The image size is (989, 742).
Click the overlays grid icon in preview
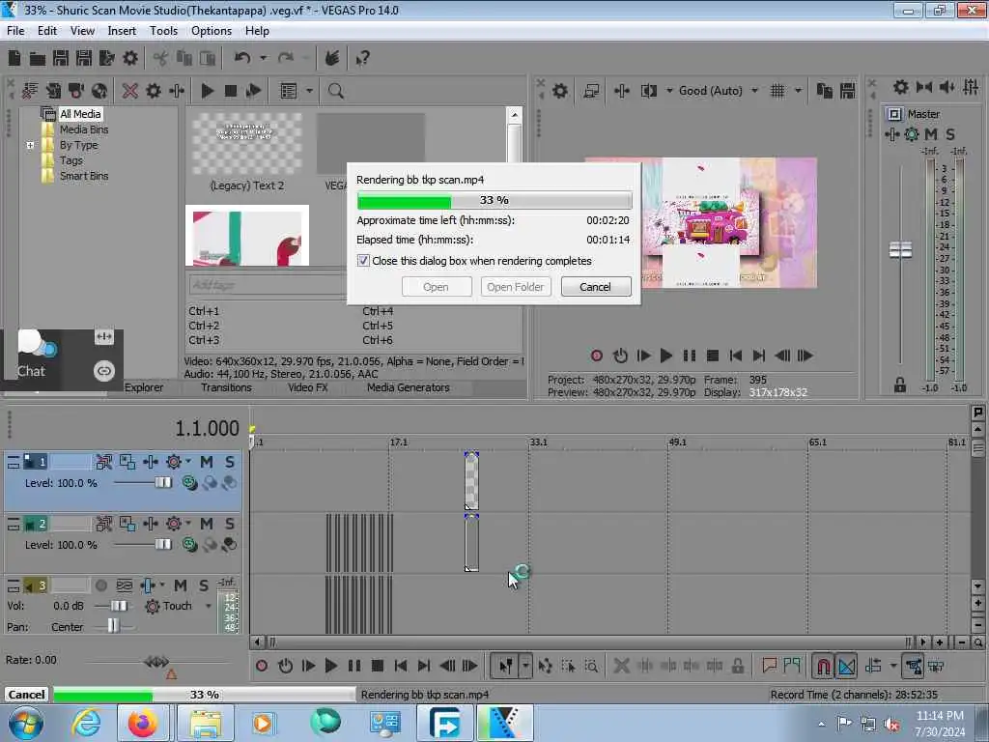[x=777, y=91]
